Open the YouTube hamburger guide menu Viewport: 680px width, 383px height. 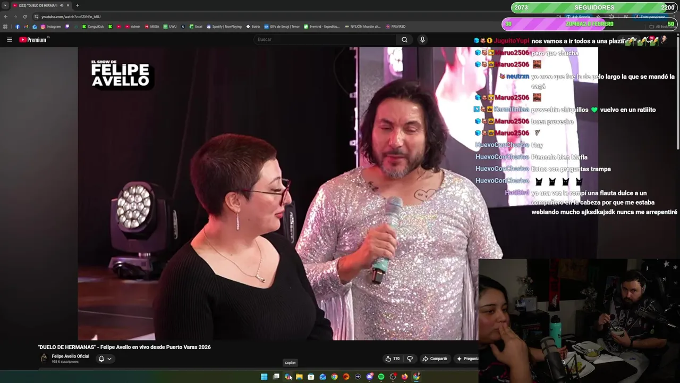[x=9, y=39]
